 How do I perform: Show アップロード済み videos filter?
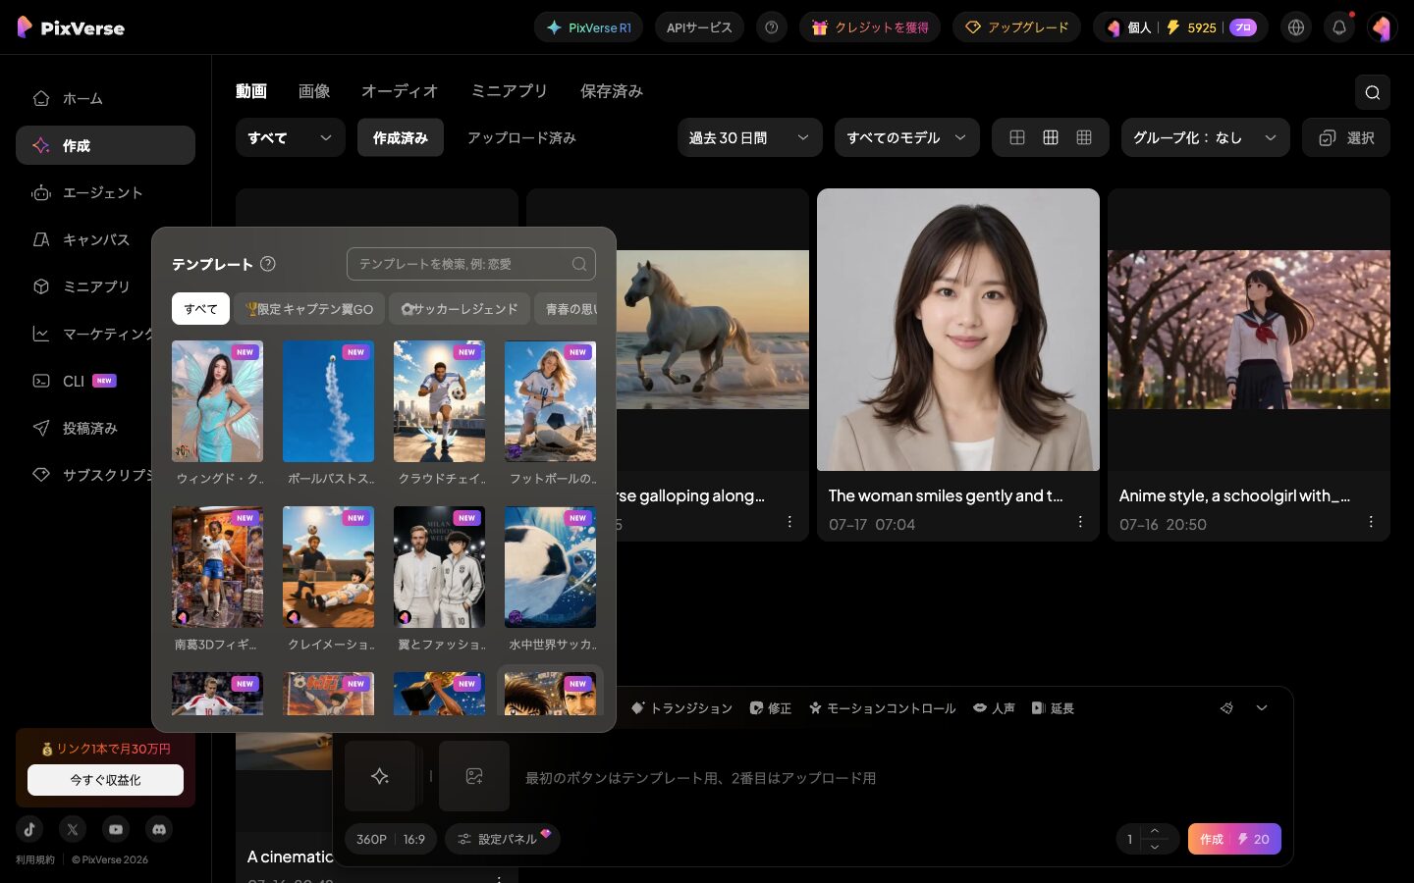521,138
